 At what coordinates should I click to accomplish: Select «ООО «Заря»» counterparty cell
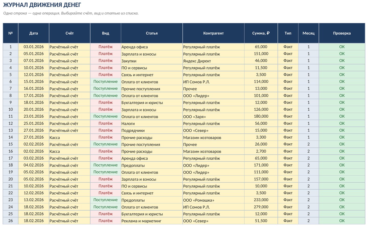point(213,116)
